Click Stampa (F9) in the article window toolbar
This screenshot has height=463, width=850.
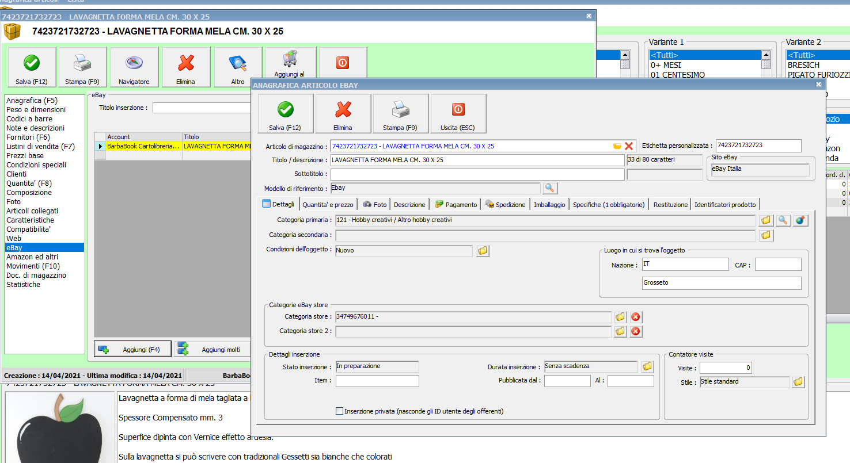[82, 67]
